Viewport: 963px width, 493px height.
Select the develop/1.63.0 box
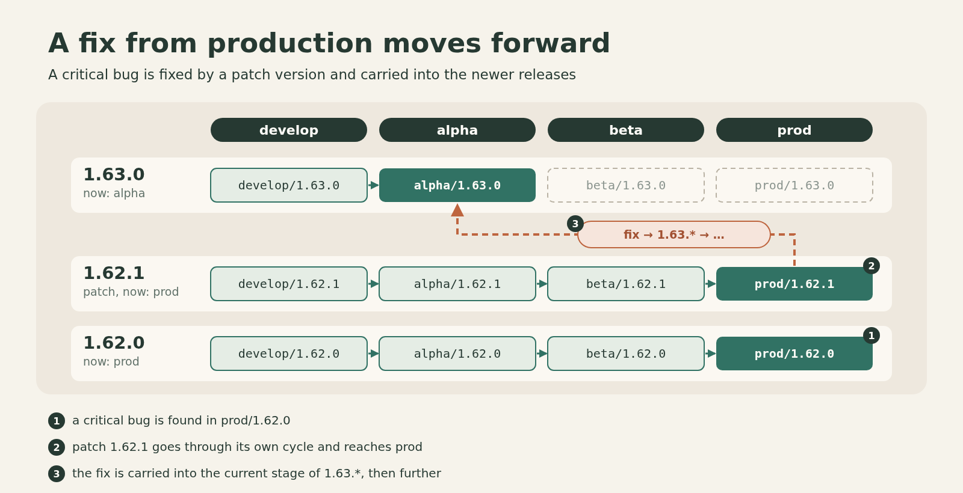pos(289,185)
